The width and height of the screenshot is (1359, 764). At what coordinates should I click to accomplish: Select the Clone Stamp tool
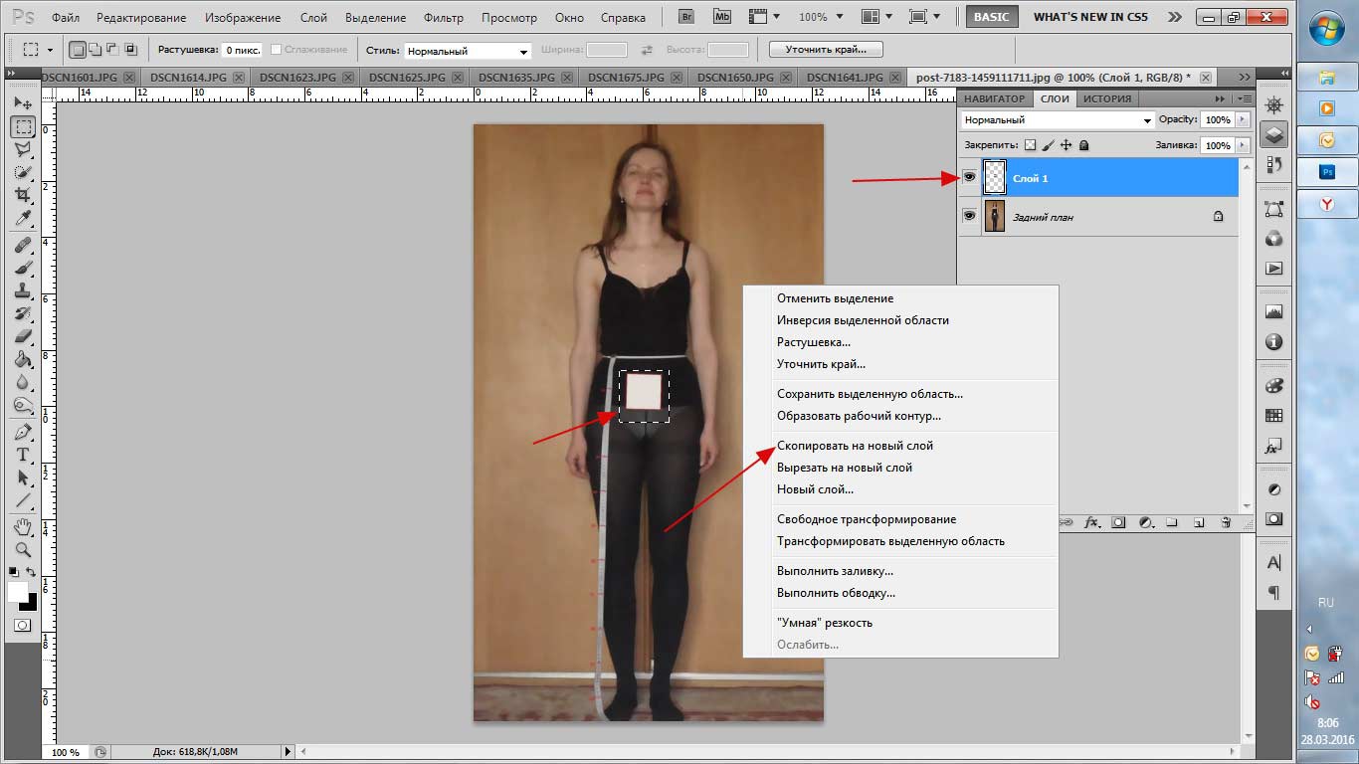(x=23, y=290)
